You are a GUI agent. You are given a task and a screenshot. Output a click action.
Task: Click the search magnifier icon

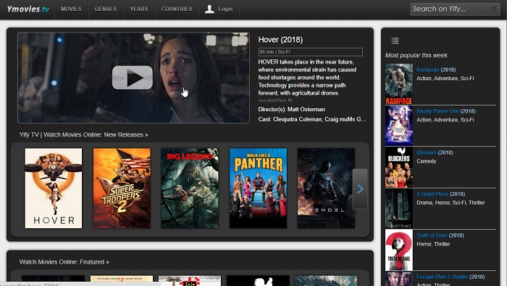point(494,9)
